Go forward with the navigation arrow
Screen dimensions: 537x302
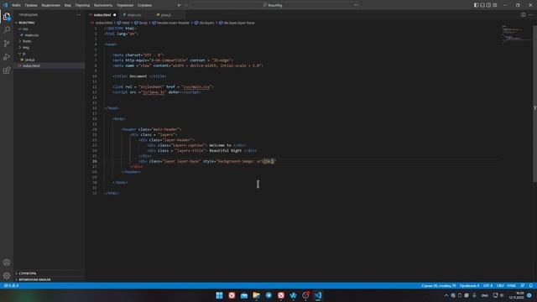[186, 5]
